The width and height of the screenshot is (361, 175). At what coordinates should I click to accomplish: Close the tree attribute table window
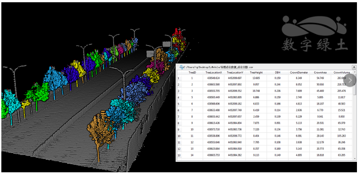tap(354, 67)
